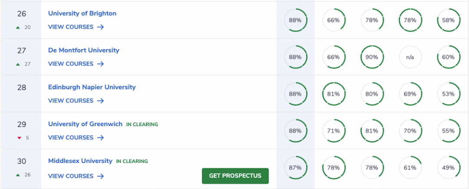Click Middlesex In Clearing label
The width and height of the screenshot is (469, 189).
click(132, 161)
